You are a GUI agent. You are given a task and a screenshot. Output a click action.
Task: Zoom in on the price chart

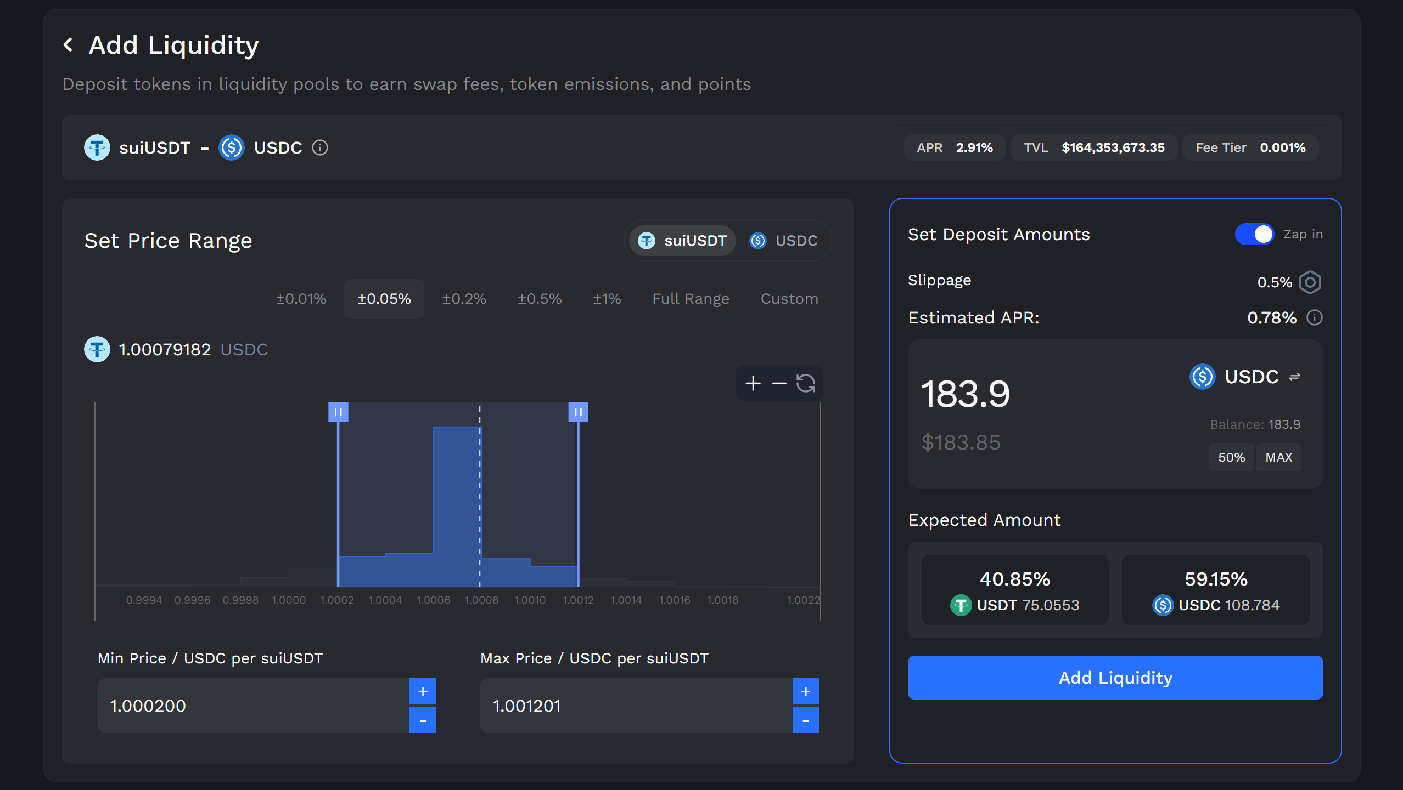(x=753, y=383)
